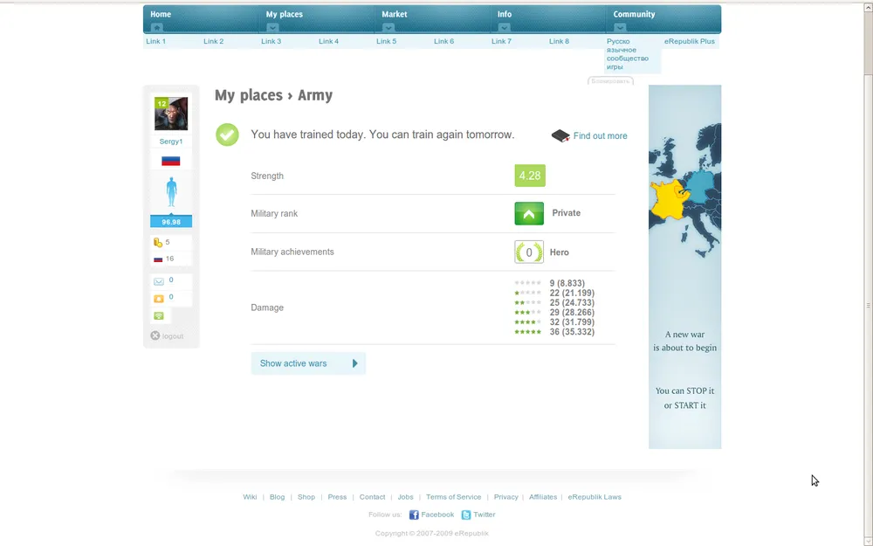
Task: Click the Twitter logo icon
Action: coord(466,515)
